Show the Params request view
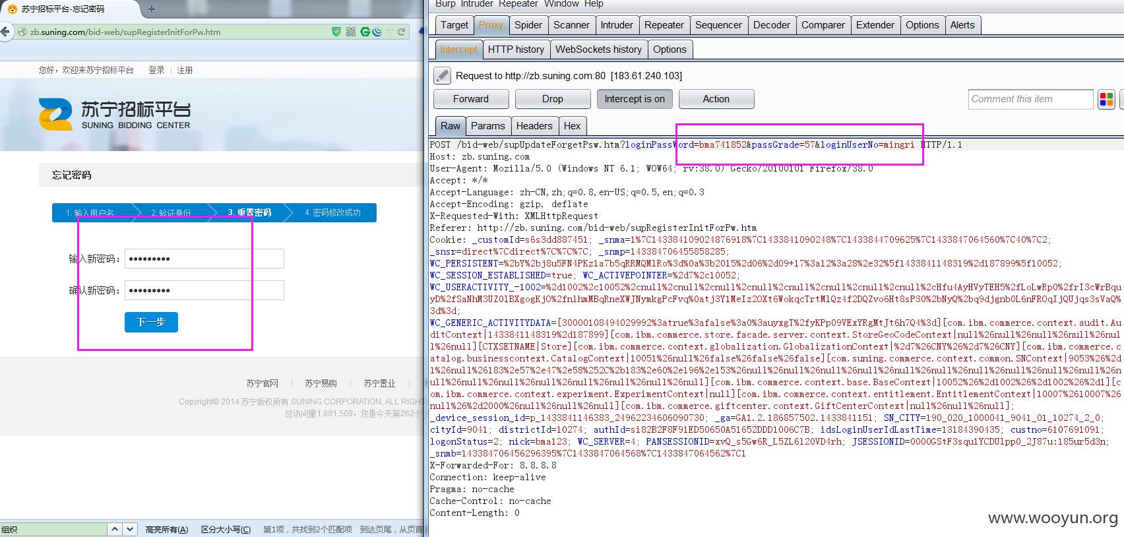This screenshot has height=537, width=1124. [x=488, y=126]
